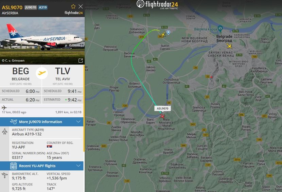Select the yellow aircraft parked near Surčin airport
This screenshot has height=192, width=282.
[x=163, y=35]
